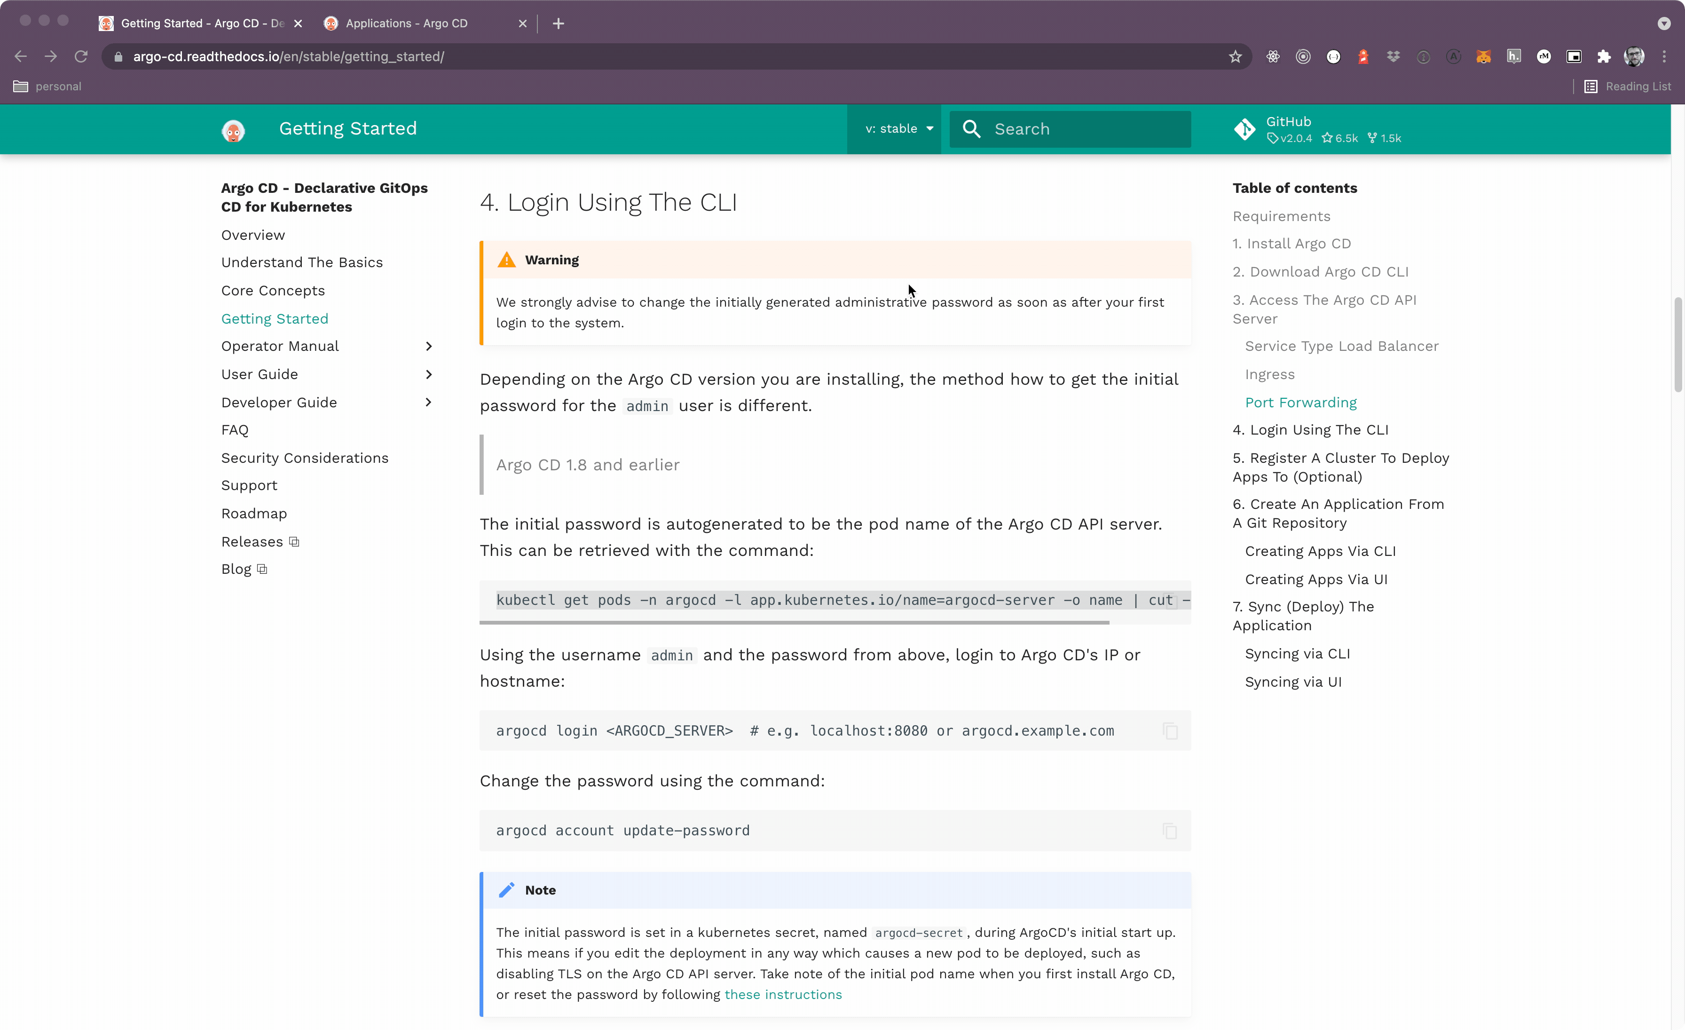Open the personal bookmarks folder
Screen dimensions: 1685x1030
[x=47, y=86]
